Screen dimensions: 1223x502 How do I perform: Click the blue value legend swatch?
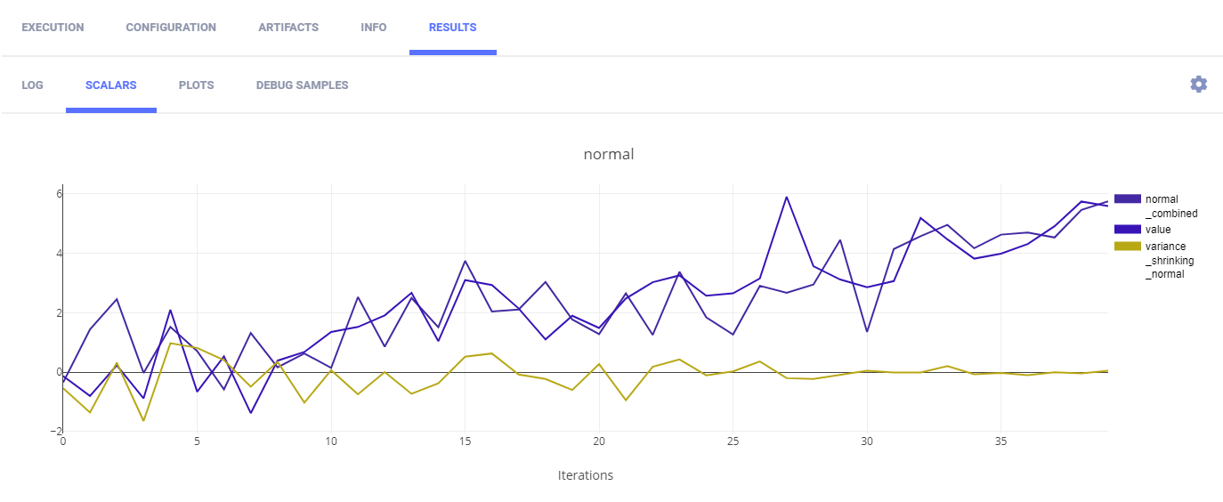(x=1127, y=230)
